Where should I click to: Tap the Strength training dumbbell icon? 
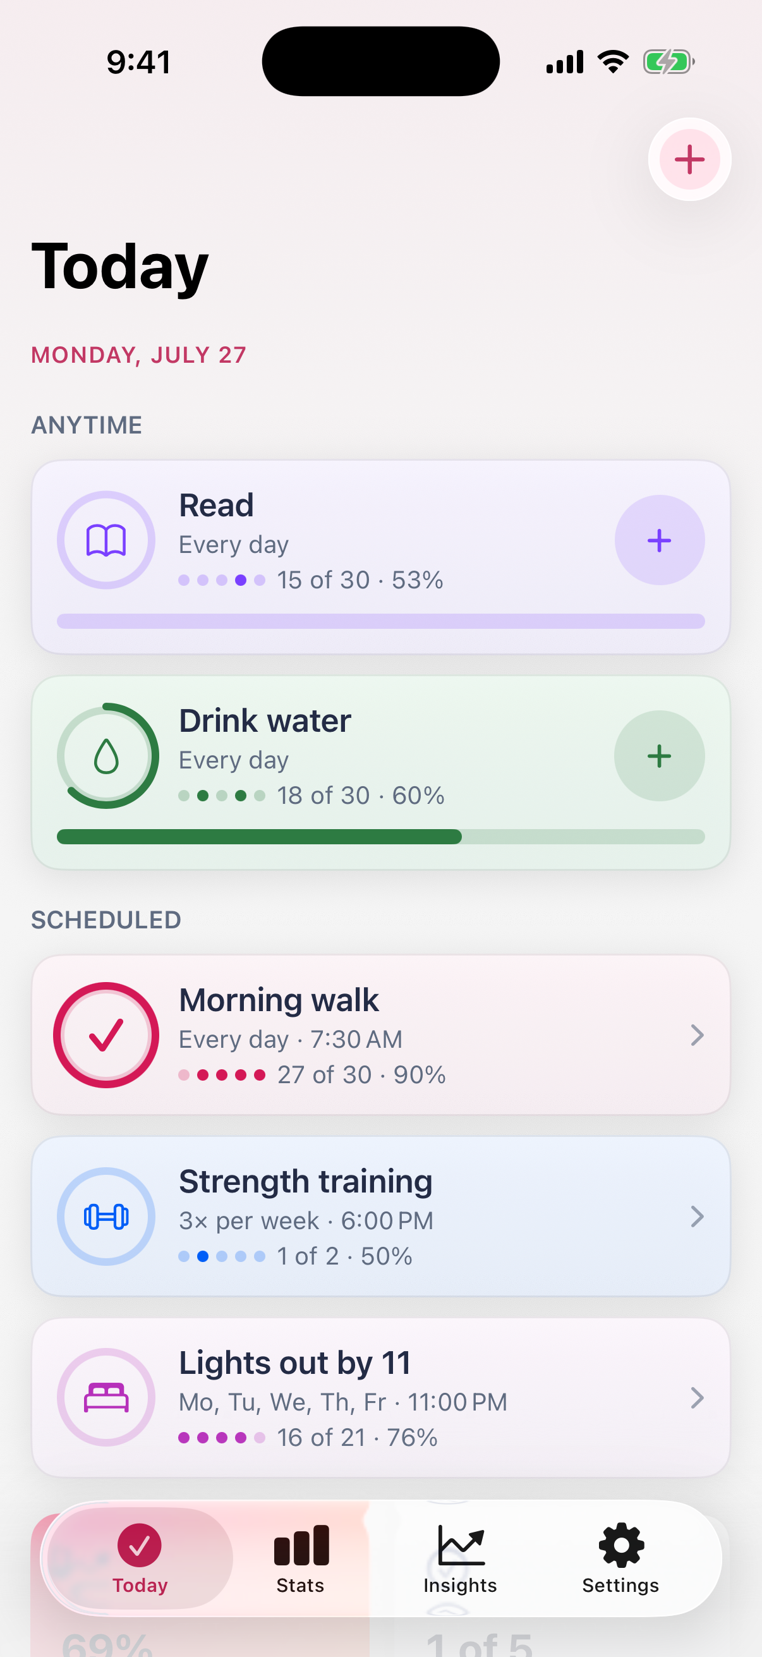[106, 1217]
